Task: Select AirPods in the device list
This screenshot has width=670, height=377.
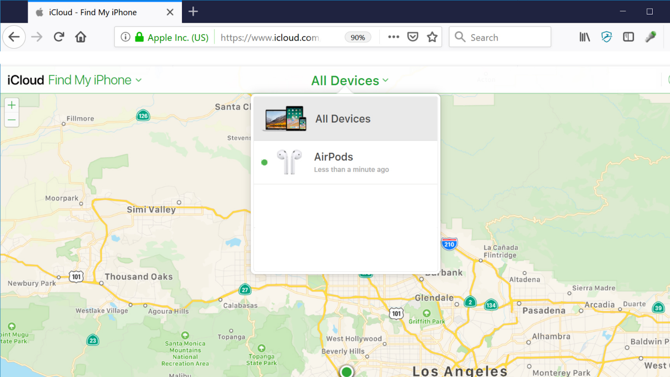Action: [x=346, y=162]
